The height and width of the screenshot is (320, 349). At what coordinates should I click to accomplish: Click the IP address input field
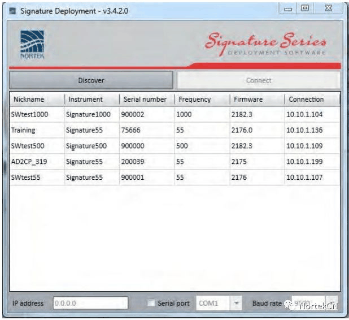[90, 304]
